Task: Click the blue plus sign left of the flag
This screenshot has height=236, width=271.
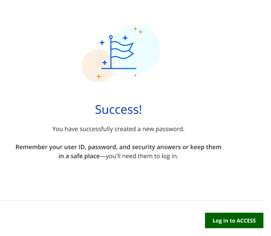Action: [x=102, y=43]
